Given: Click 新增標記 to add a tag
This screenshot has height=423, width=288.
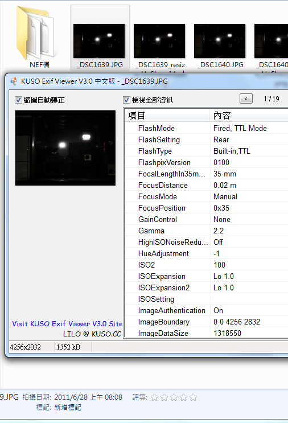Looking at the screenshot, I should (x=68, y=407).
